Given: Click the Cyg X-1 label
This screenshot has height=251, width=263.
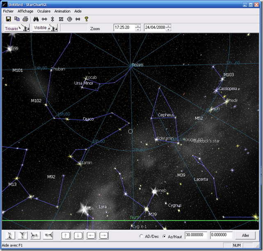Looking at the screenshot, I should [140, 227].
